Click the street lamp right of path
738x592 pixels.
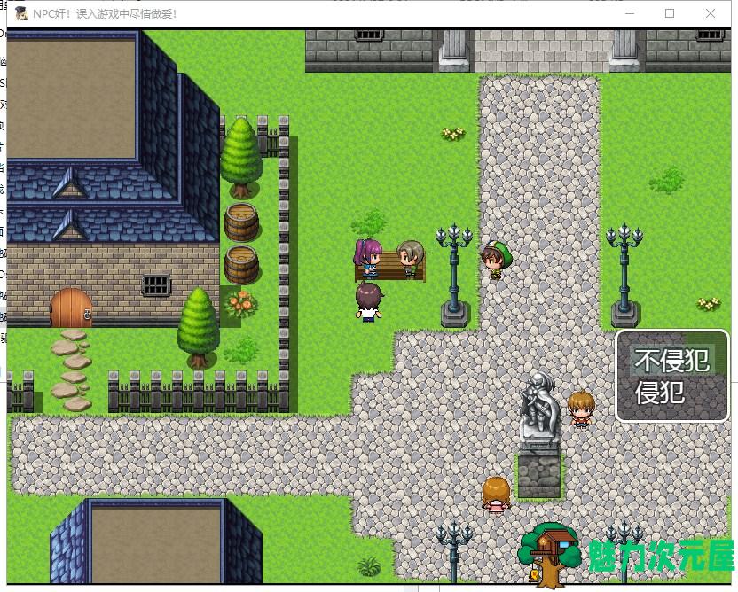[x=624, y=276]
